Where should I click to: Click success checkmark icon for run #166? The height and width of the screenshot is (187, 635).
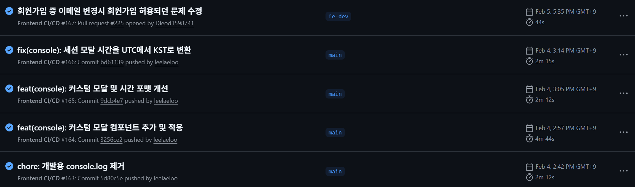(x=9, y=50)
